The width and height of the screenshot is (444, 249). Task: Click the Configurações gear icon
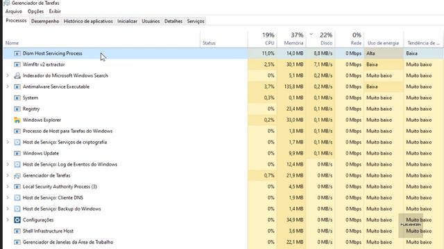coord(17,220)
